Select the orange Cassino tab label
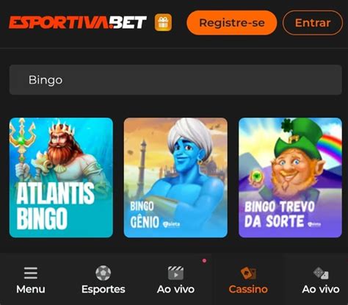 248,290
